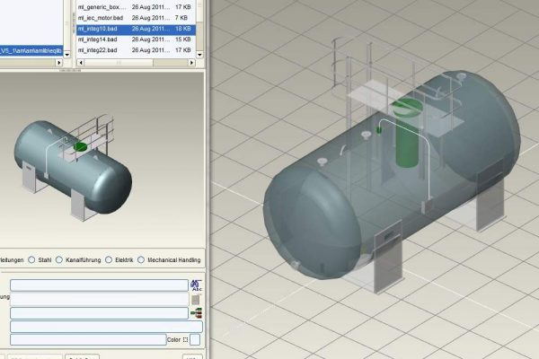Select the Mechanical Handling radio button

(x=141, y=260)
